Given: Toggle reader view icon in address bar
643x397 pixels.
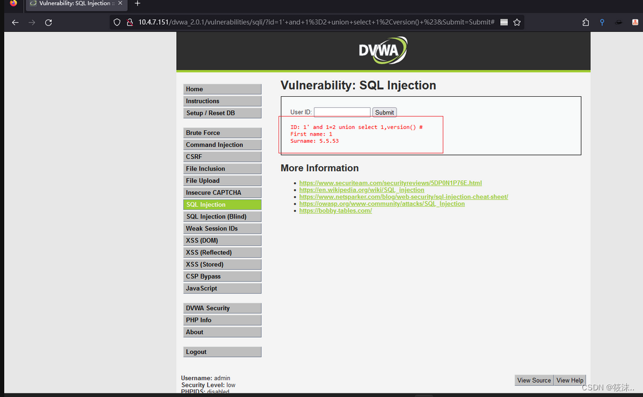Looking at the screenshot, I should 504,22.
